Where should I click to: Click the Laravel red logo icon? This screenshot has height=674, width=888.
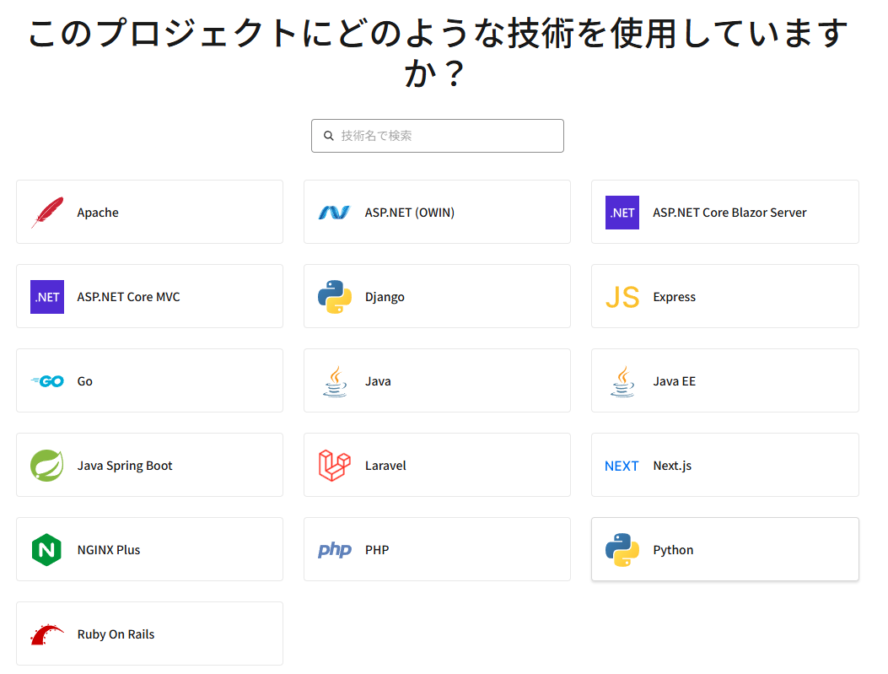[x=335, y=466]
